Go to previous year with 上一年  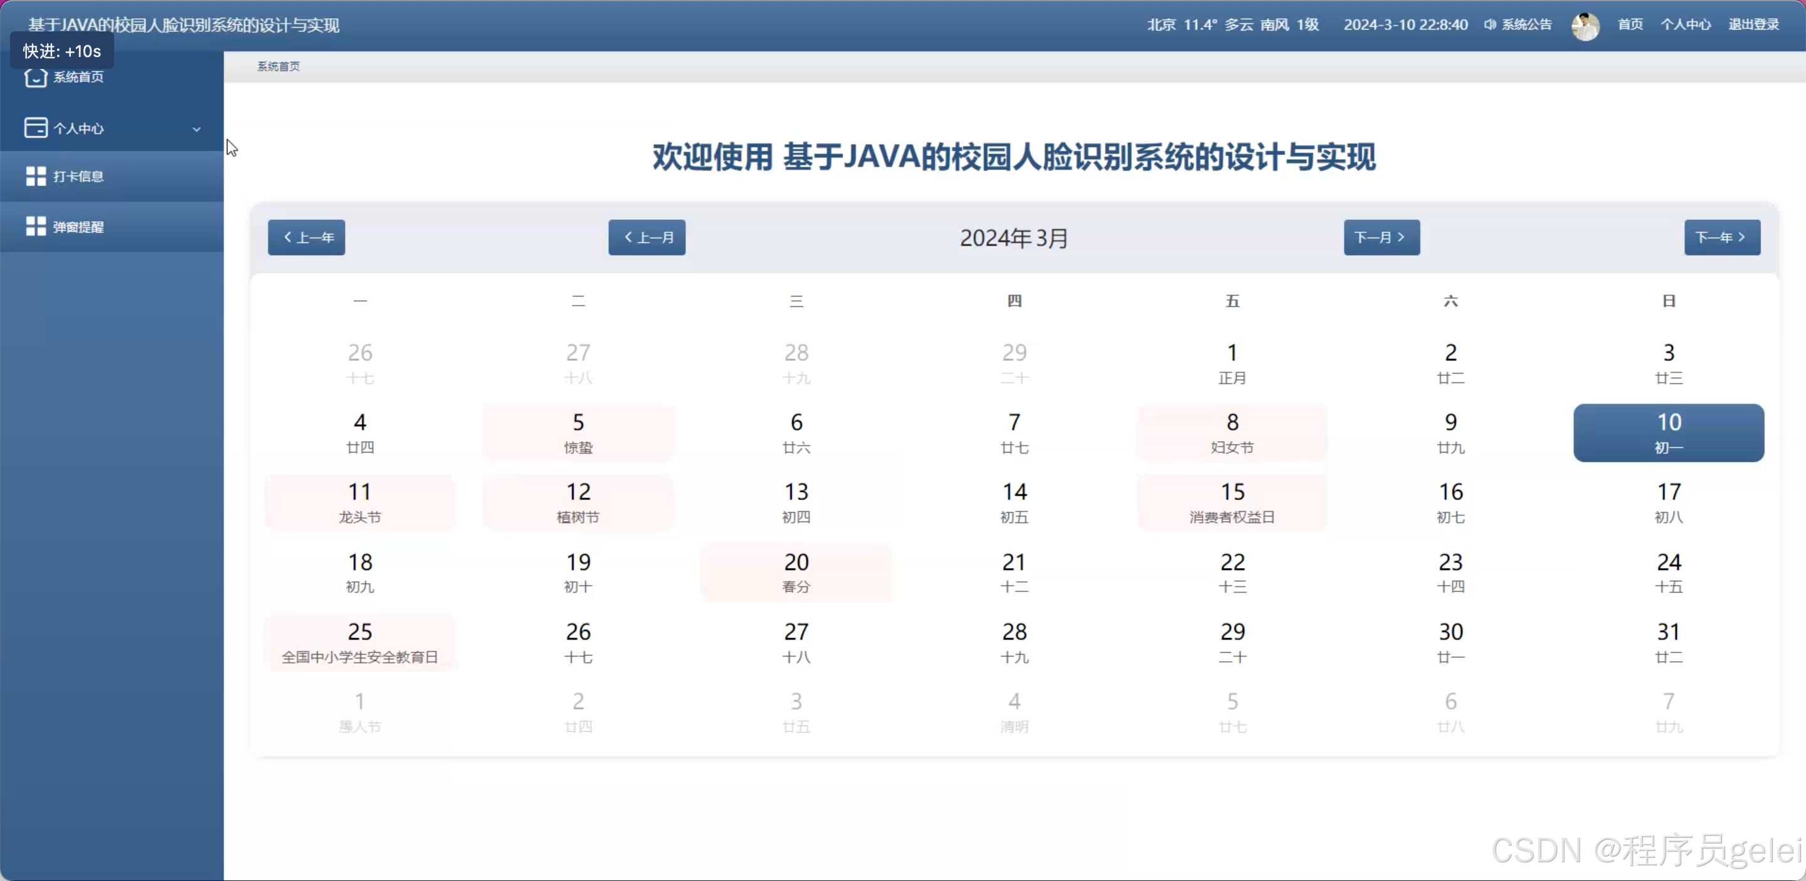coord(307,237)
